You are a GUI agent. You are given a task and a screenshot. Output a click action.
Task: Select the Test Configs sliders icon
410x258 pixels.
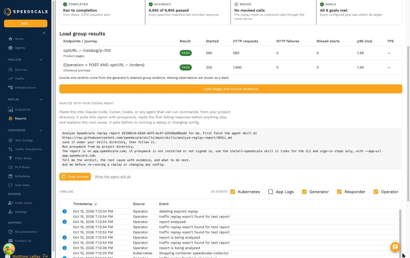coord(10,140)
